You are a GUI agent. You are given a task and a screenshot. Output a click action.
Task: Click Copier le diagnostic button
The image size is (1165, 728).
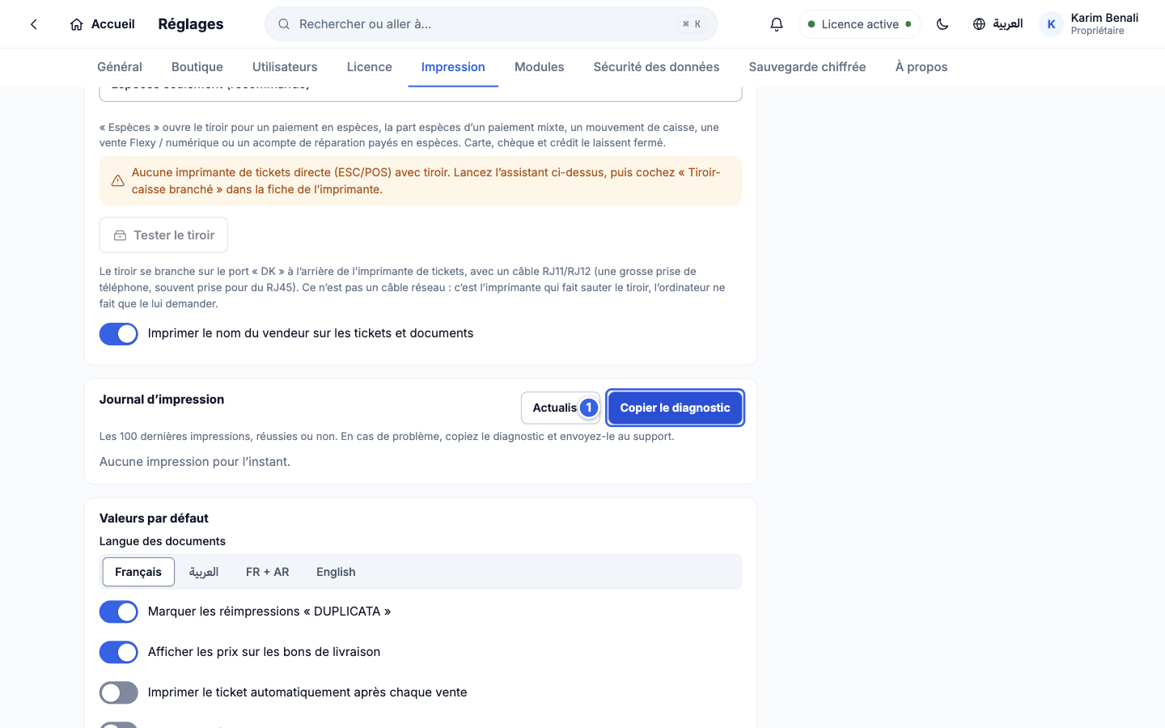676,408
